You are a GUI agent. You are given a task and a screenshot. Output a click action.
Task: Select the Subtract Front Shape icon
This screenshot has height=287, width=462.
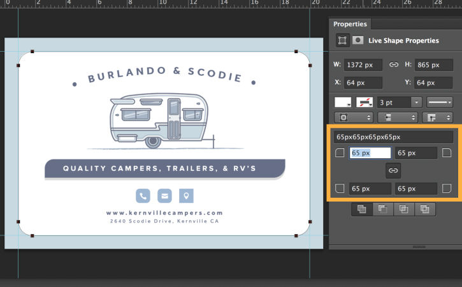click(x=382, y=209)
